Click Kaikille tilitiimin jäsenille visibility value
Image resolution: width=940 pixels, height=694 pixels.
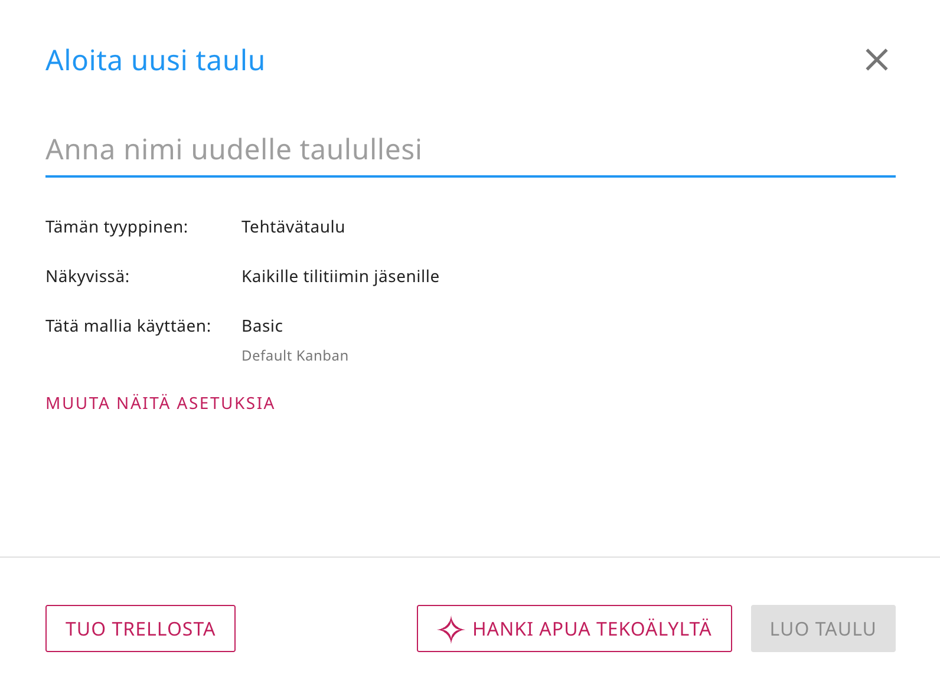(x=340, y=276)
